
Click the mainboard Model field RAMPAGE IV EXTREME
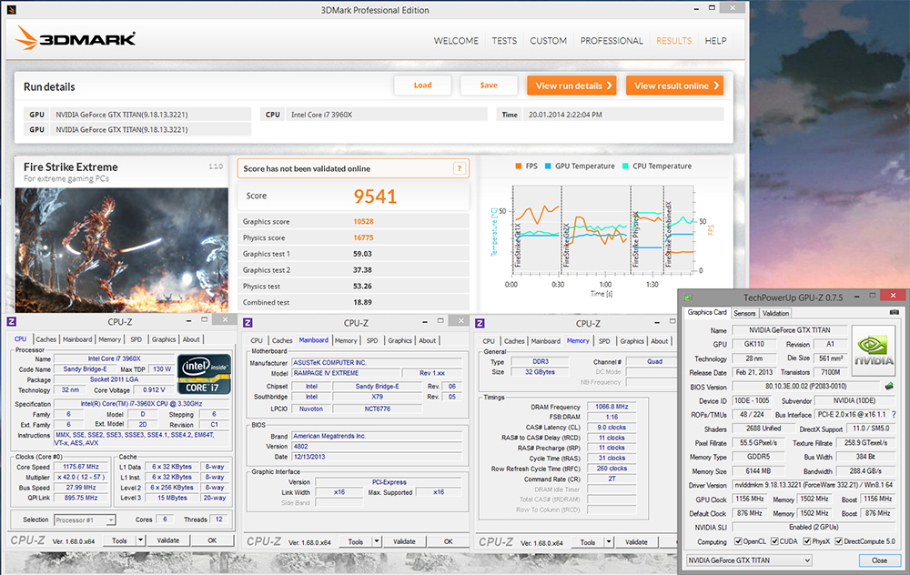tap(347, 373)
